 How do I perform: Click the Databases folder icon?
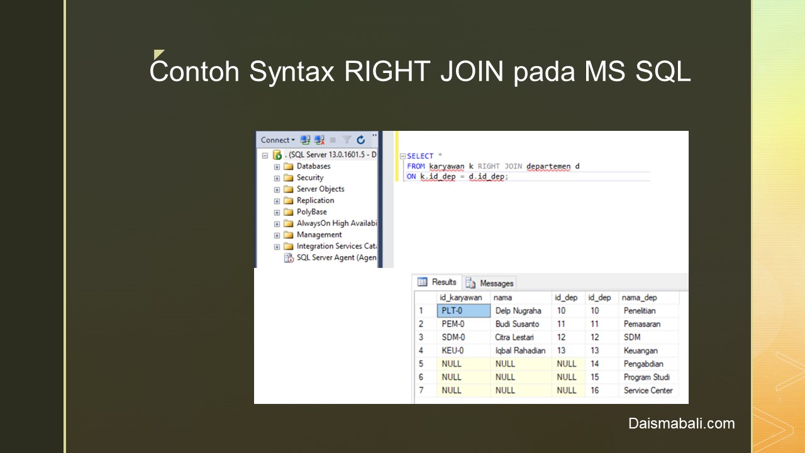289,166
